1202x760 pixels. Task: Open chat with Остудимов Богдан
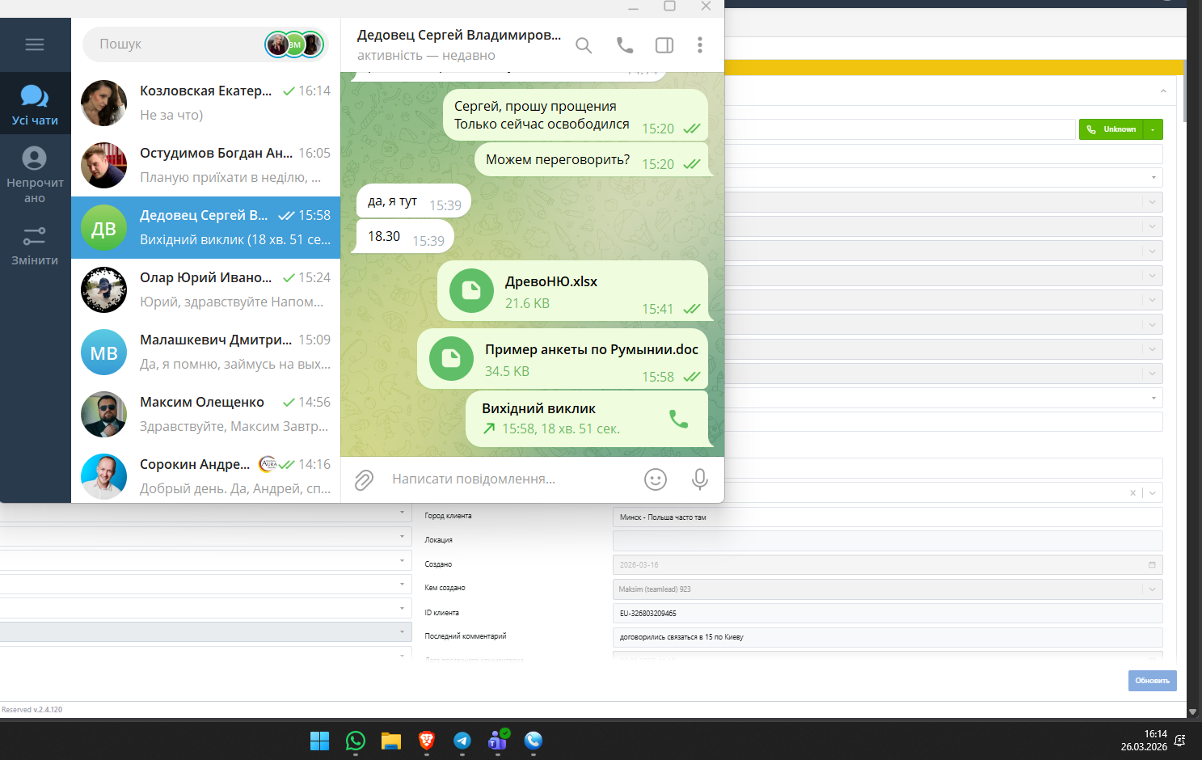206,165
